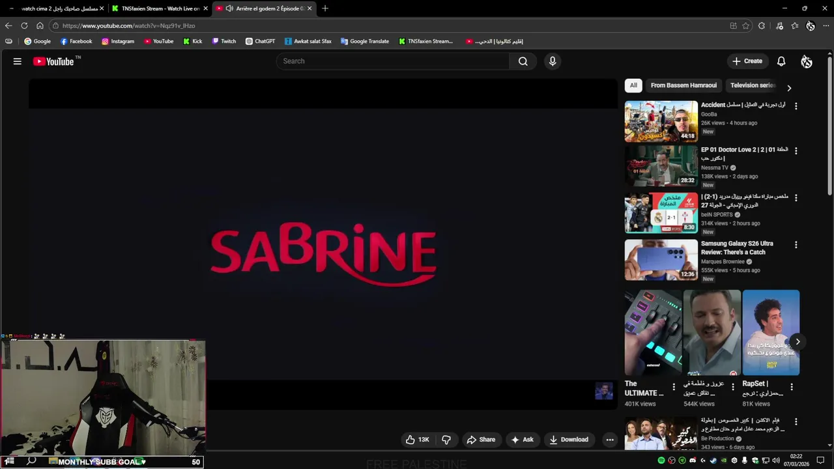Image resolution: width=834 pixels, height=469 pixels.
Task: Open the RapSet short thumbnail
Action: pyautogui.click(x=771, y=332)
